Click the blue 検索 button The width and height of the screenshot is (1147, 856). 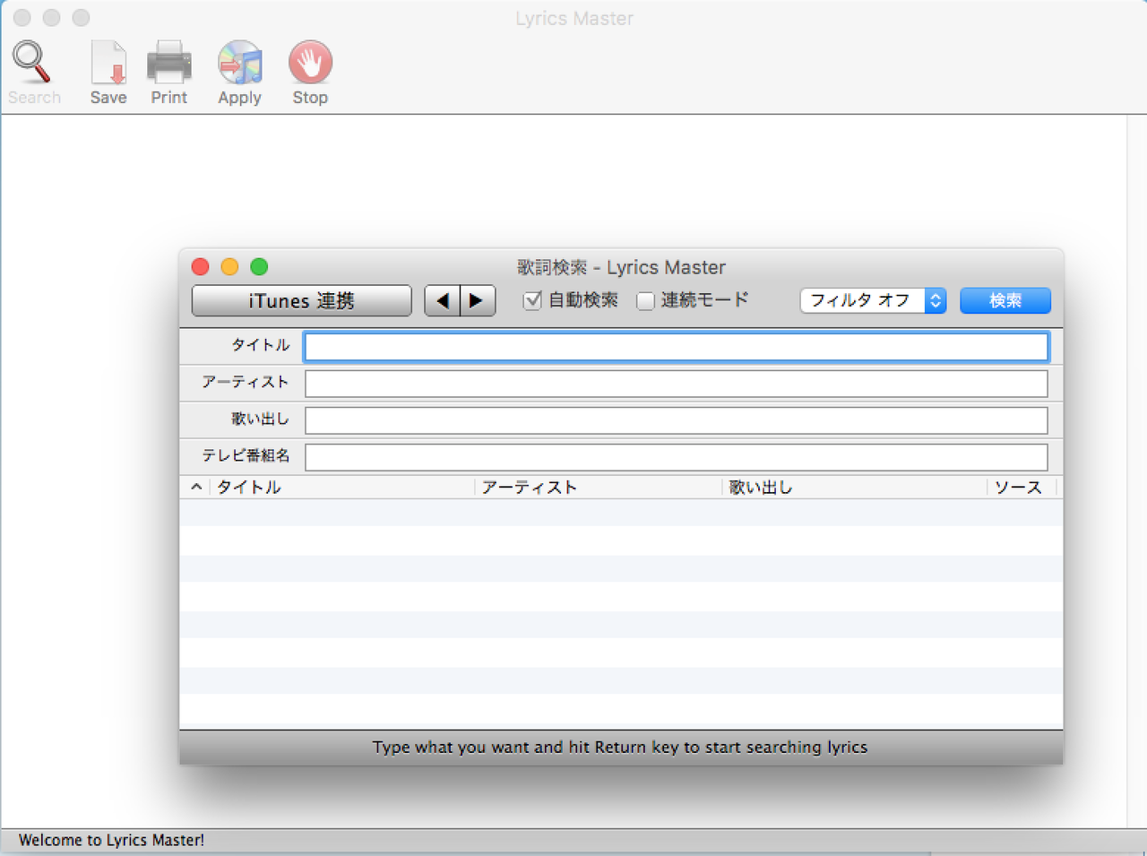pyautogui.click(x=1005, y=300)
